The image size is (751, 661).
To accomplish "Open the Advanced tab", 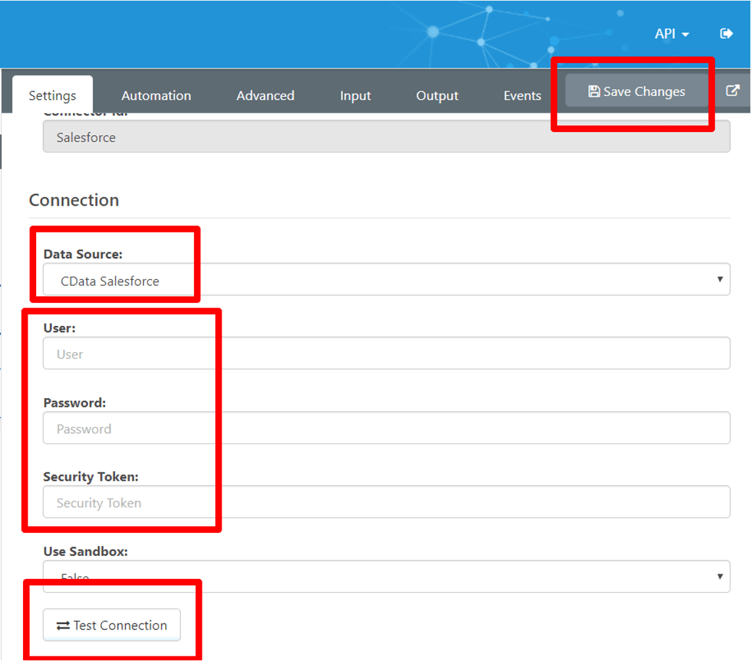I will tap(265, 96).
